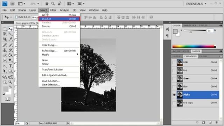Open the ESSENTIALS workspace switcher
Image resolution: width=224 pixels, height=126 pixels.
(x=196, y=4)
